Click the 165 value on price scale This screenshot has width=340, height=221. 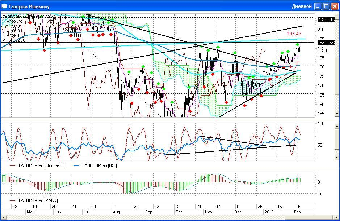(321, 95)
